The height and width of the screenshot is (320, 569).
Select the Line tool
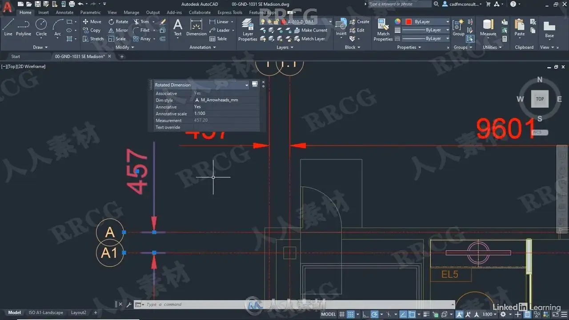click(8, 27)
